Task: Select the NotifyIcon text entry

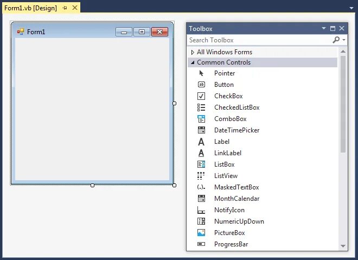Action: pyautogui.click(x=229, y=210)
